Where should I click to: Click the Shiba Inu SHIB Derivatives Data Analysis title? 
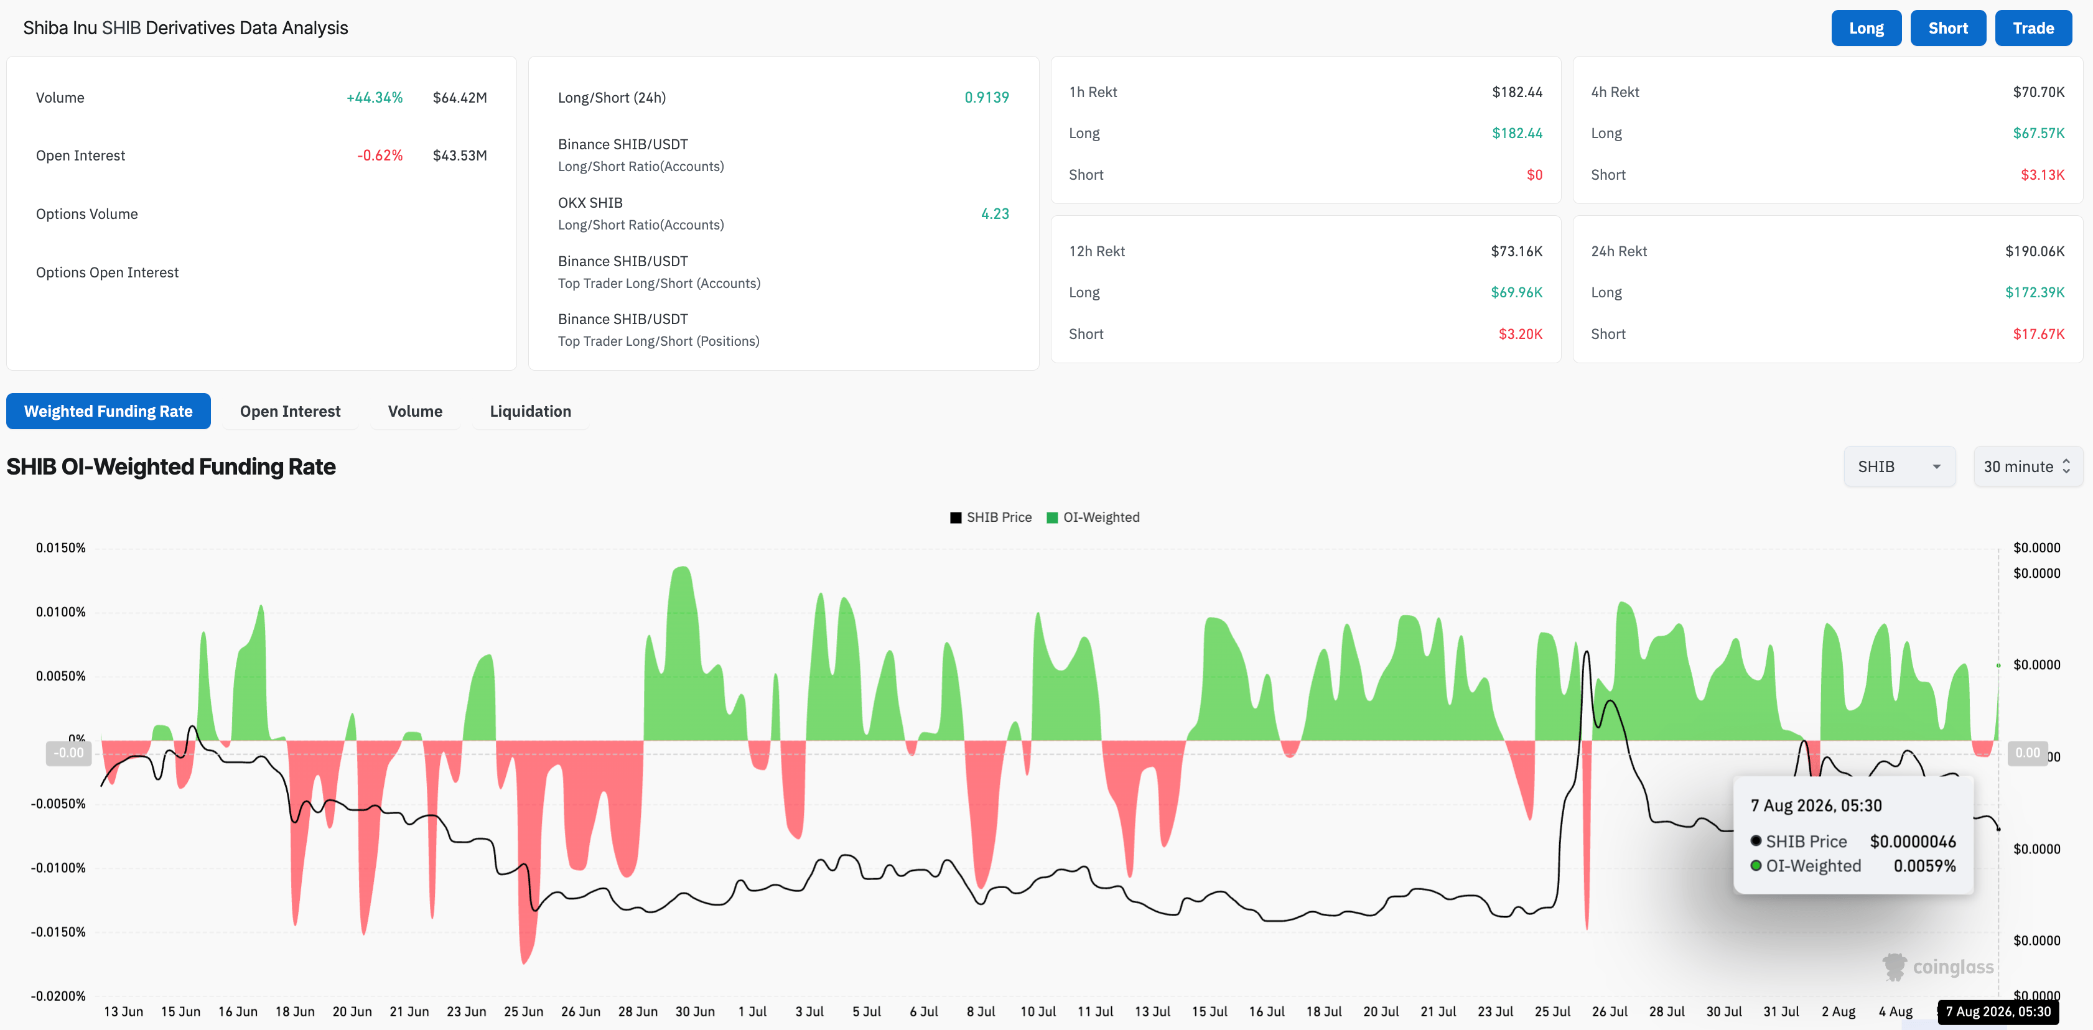185,27
